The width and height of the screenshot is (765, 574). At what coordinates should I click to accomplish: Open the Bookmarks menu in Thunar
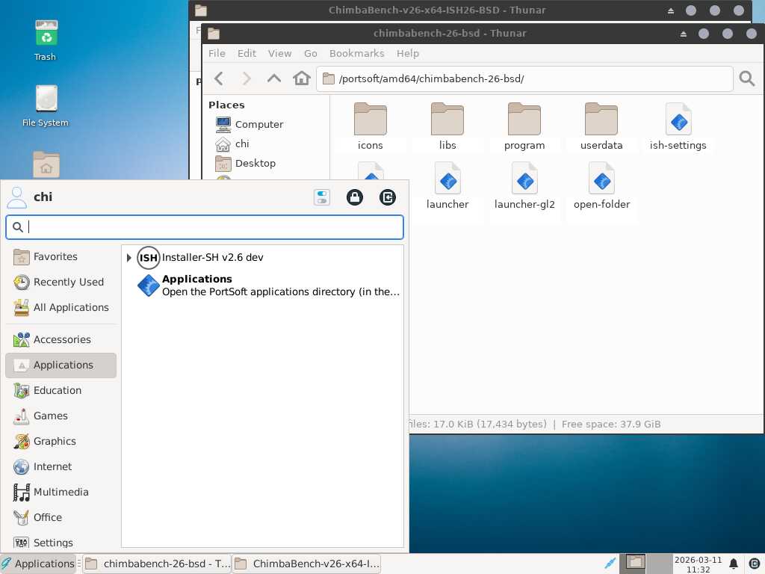point(356,54)
